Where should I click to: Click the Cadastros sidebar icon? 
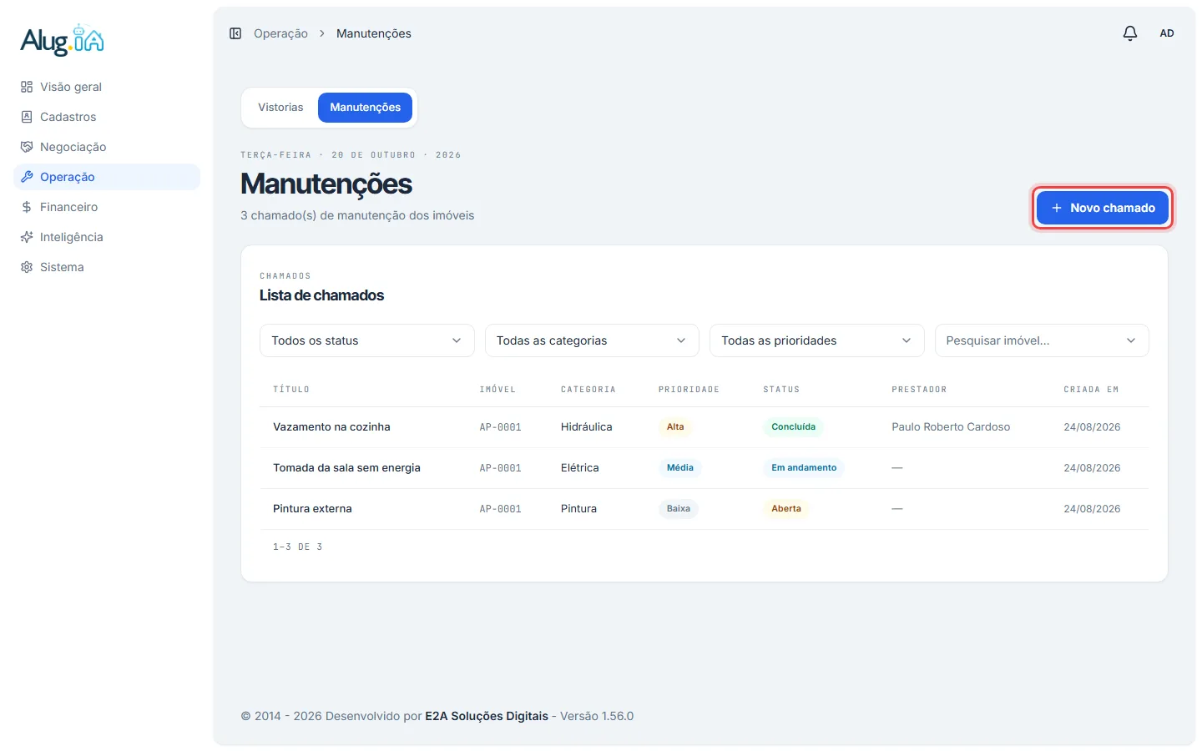(27, 117)
